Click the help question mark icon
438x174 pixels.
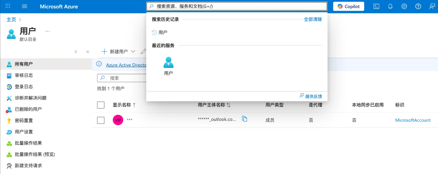(x=418, y=6)
